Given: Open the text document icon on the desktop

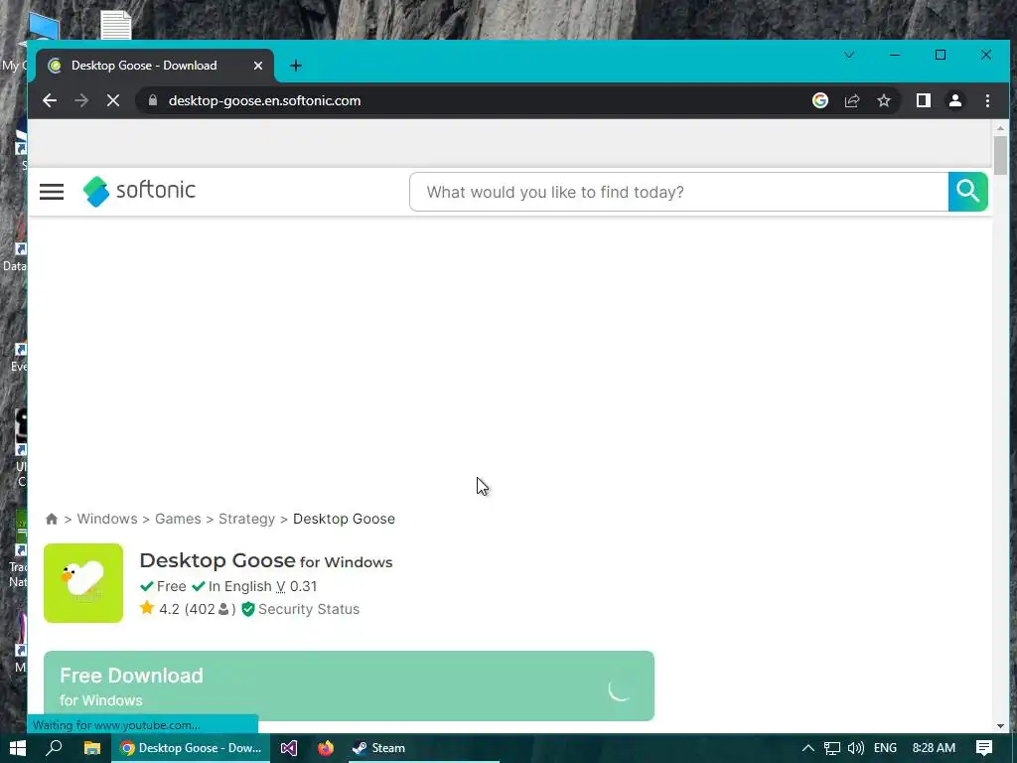Looking at the screenshot, I should click(x=117, y=26).
